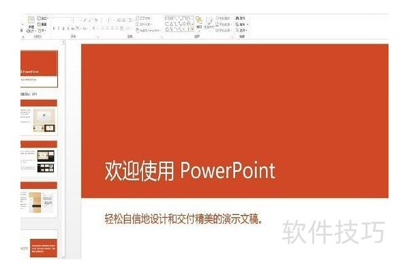
Task: Click the Decrease Font Size icon
Action: [90, 20]
